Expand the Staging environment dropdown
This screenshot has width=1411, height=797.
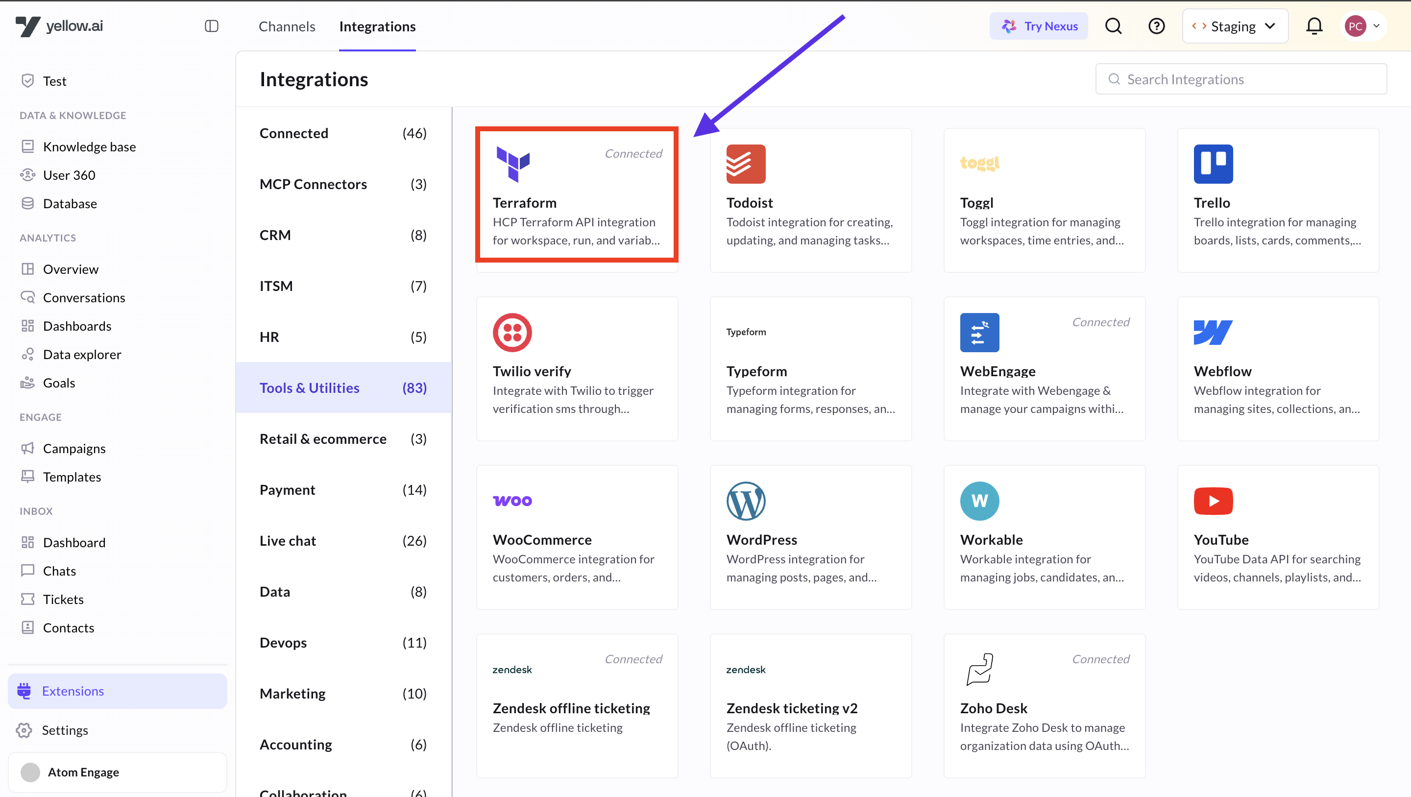tap(1235, 26)
